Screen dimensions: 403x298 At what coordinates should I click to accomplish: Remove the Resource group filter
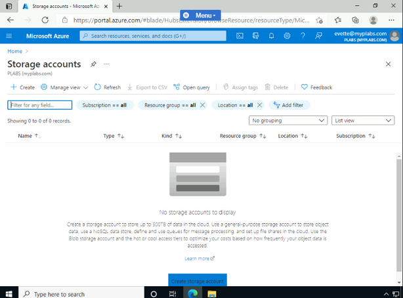click(x=202, y=105)
